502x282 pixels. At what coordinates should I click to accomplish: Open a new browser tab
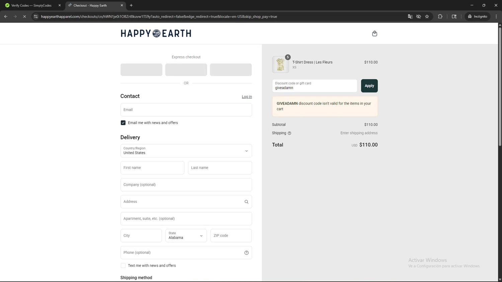pyautogui.click(x=131, y=5)
